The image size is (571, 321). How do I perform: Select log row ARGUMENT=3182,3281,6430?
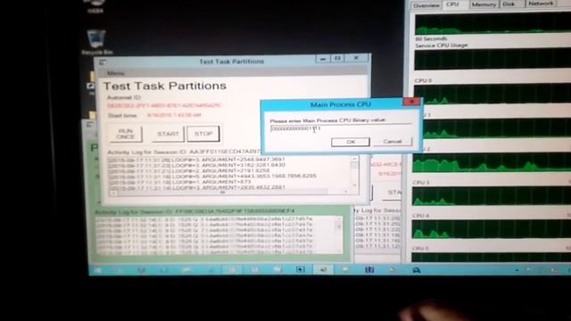[196, 165]
